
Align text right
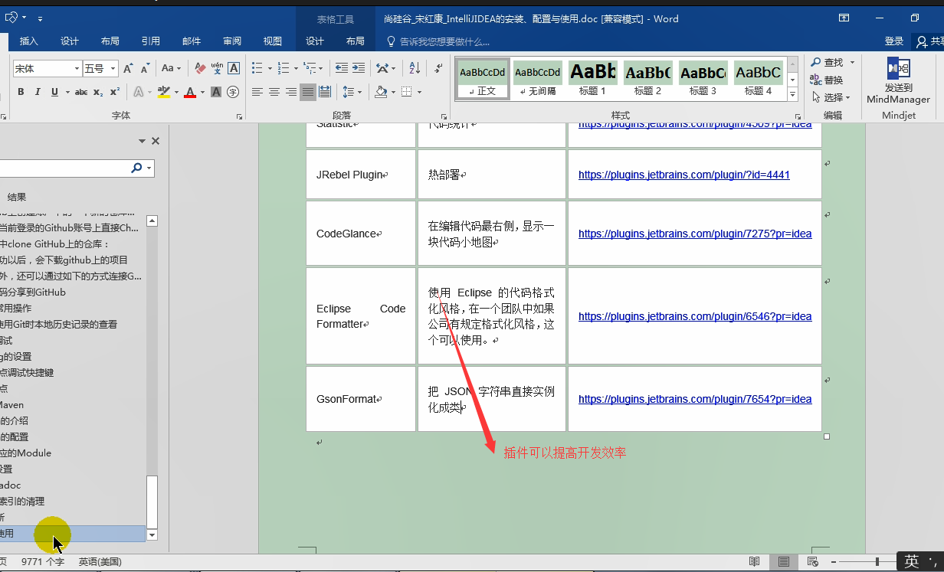[291, 92]
